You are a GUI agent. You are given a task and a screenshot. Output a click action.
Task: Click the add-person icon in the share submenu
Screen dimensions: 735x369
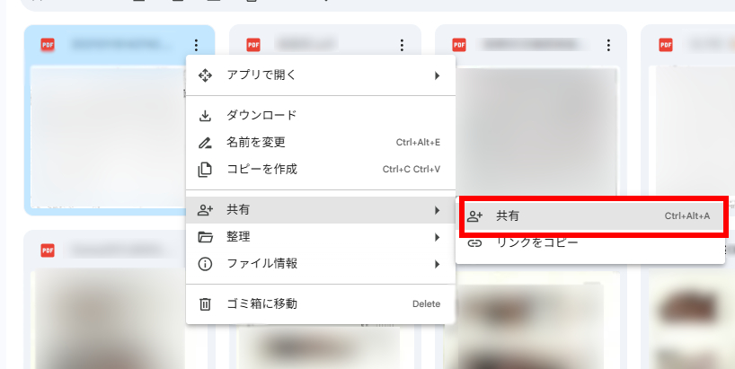coord(474,216)
